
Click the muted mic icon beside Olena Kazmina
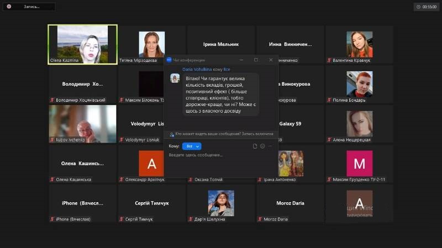[52, 61]
